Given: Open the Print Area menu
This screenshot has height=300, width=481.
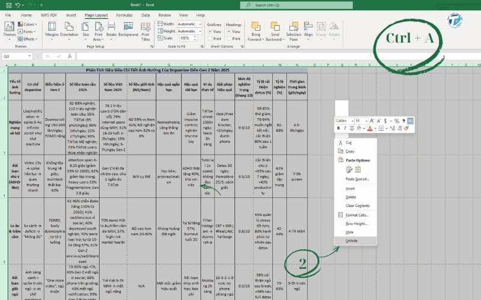Looking at the screenshot, I should tap(99, 31).
